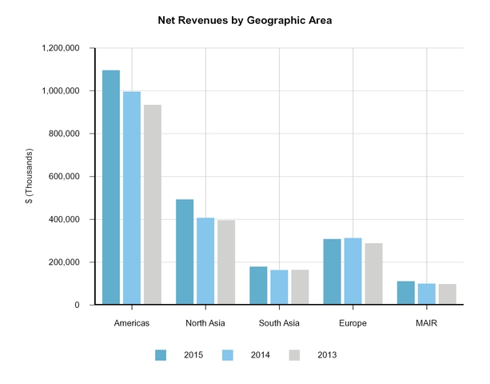The width and height of the screenshot is (490, 384).
Task: Click the gray 2013 Americas bar
Action: click(x=153, y=205)
